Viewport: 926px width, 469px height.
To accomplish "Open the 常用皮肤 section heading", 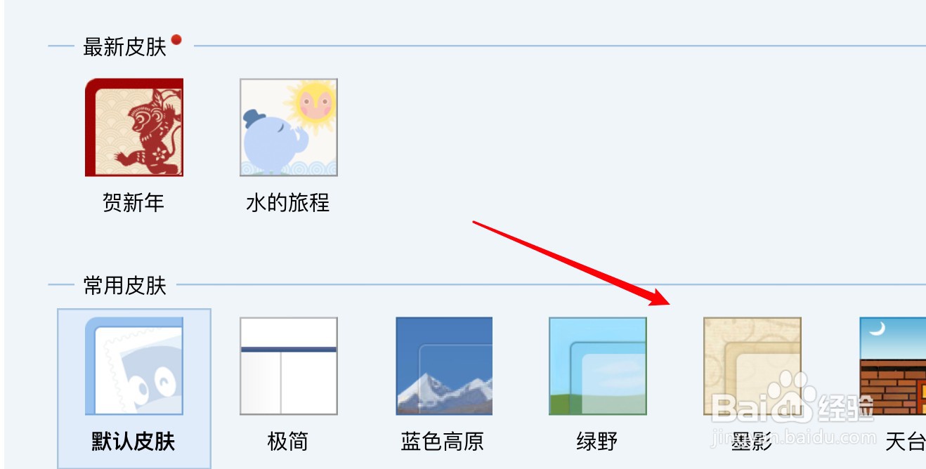I will (125, 286).
